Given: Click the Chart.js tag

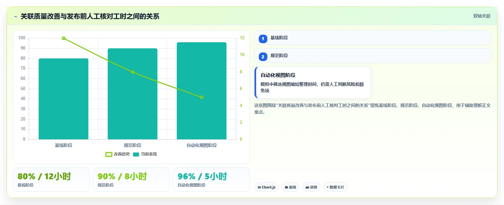Looking at the screenshot, I should (266, 187).
